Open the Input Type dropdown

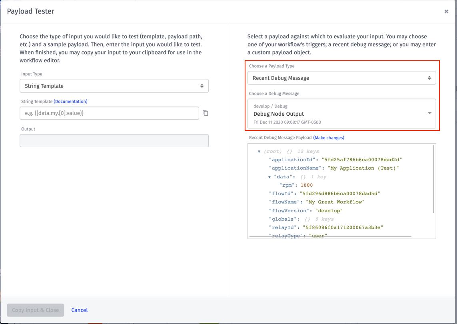tap(114, 86)
